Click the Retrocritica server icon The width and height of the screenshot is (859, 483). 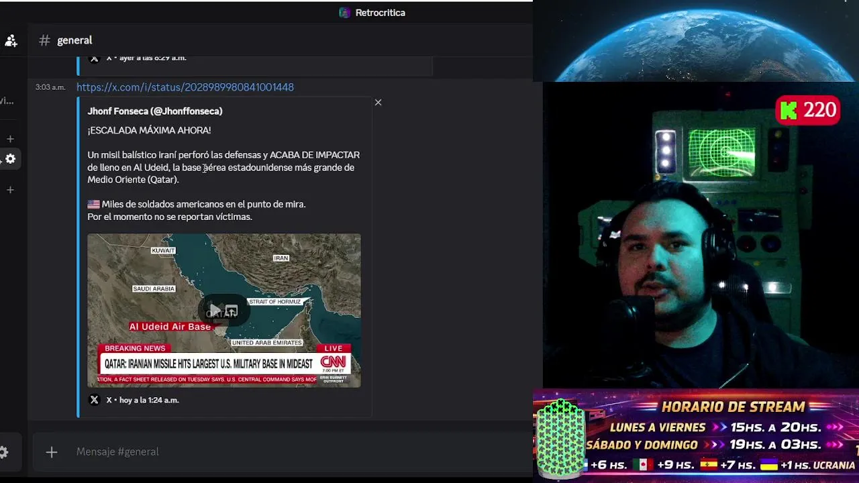(x=345, y=13)
